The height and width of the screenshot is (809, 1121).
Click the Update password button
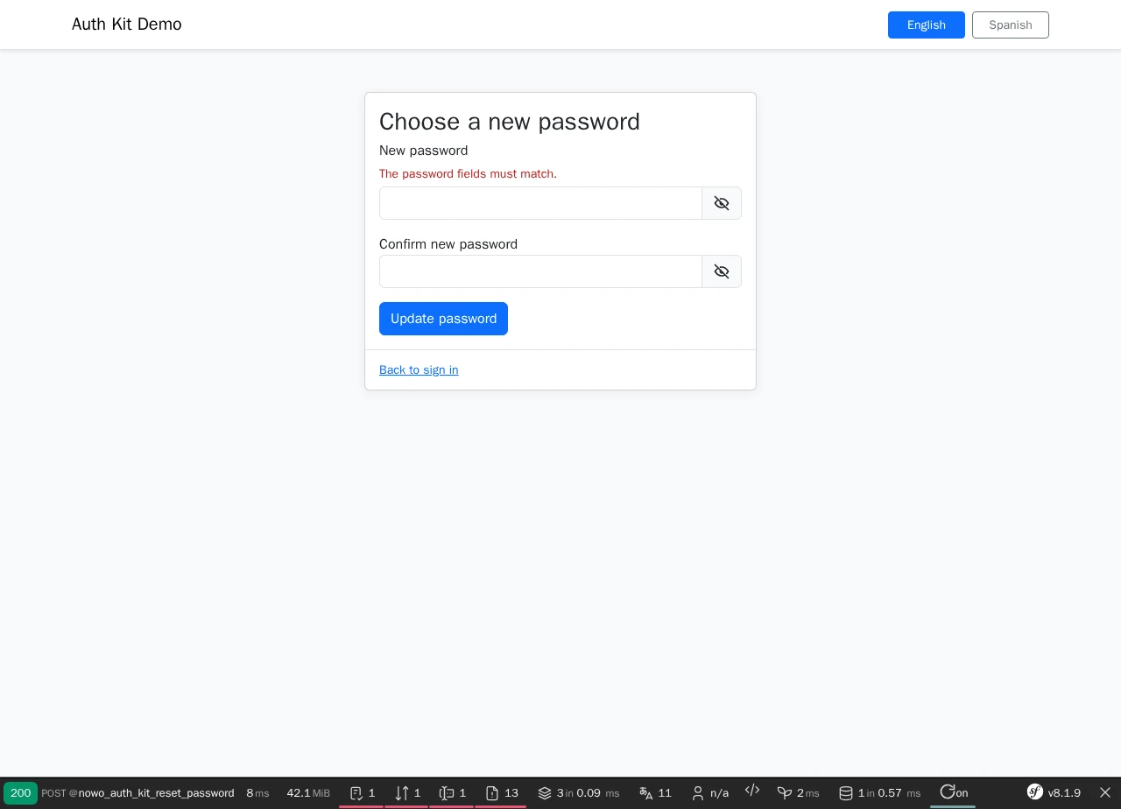click(x=443, y=319)
